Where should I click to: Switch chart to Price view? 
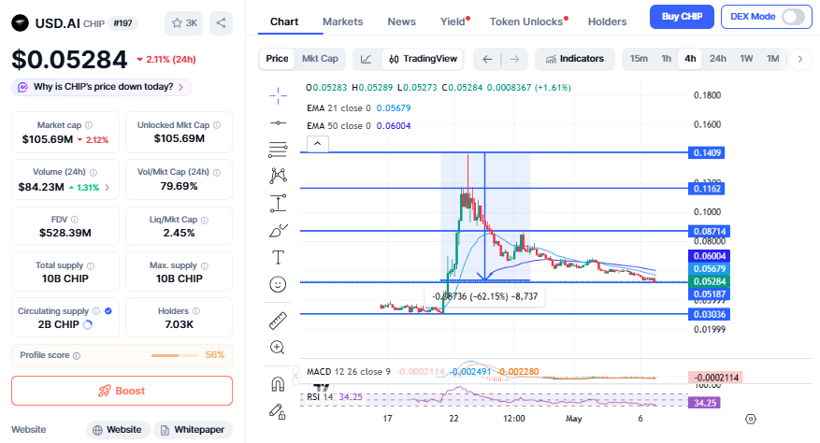(x=277, y=59)
